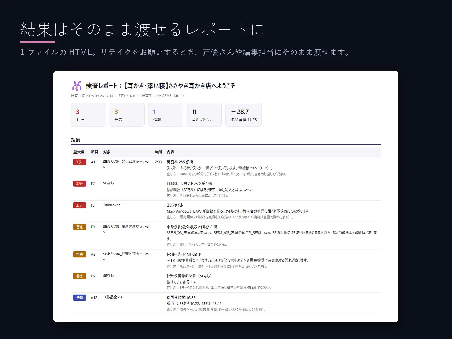
Task: Click the 時刻 column header
Action: coord(158,152)
